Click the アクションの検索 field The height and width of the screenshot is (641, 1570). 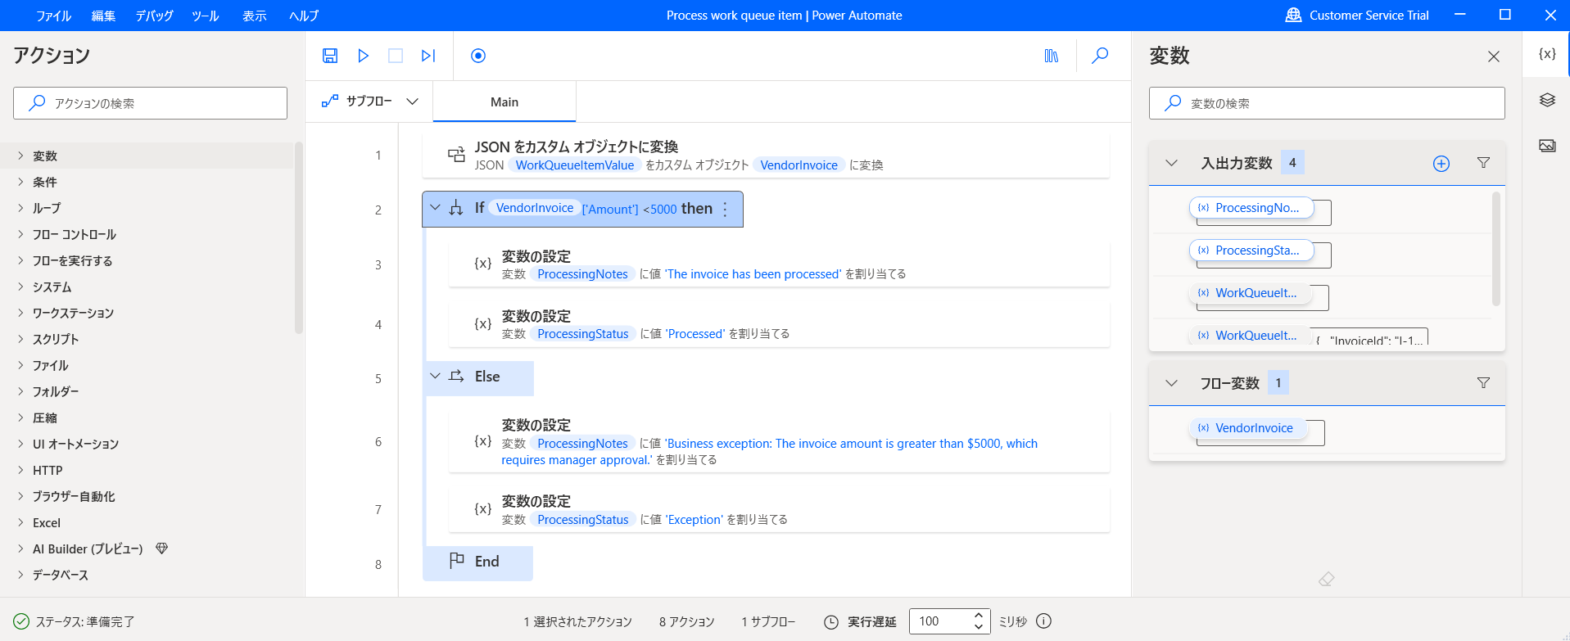tap(150, 103)
